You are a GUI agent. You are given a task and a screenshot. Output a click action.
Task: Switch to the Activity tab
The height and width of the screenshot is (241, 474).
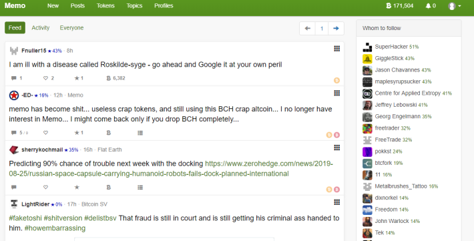pos(41,28)
